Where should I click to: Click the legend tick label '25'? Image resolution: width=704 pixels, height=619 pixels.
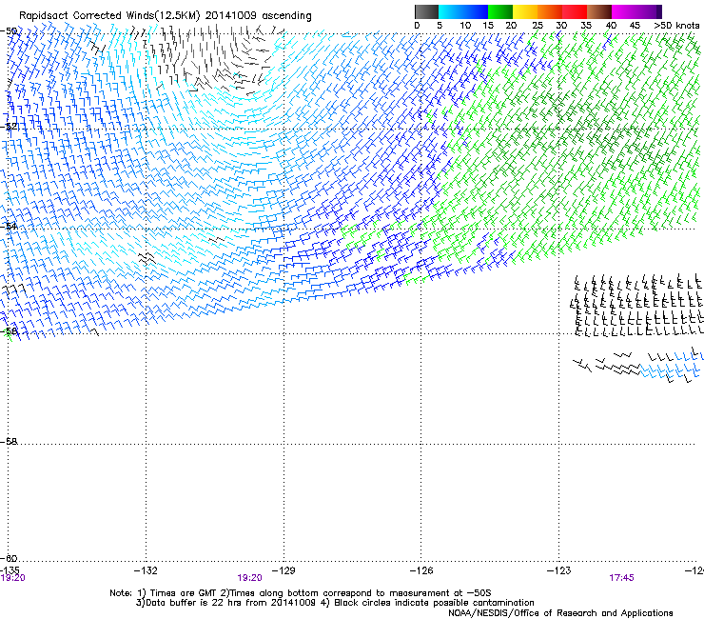pyautogui.click(x=537, y=26)
